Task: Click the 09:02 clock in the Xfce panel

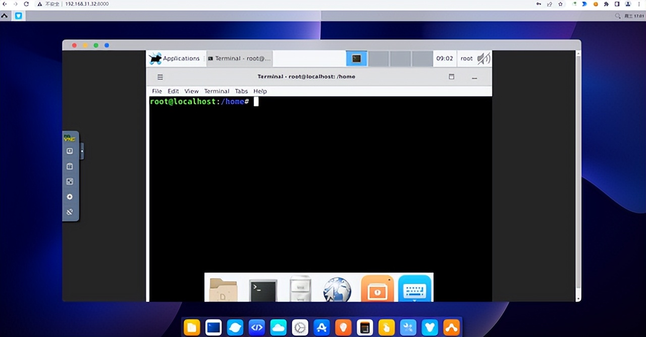Action: pyautogui.click(x=445, y=59)
